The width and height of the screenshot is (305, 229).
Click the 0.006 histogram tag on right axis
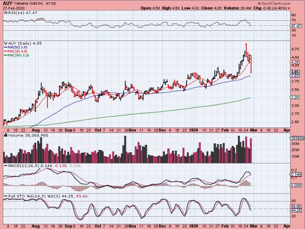point(296,186)
